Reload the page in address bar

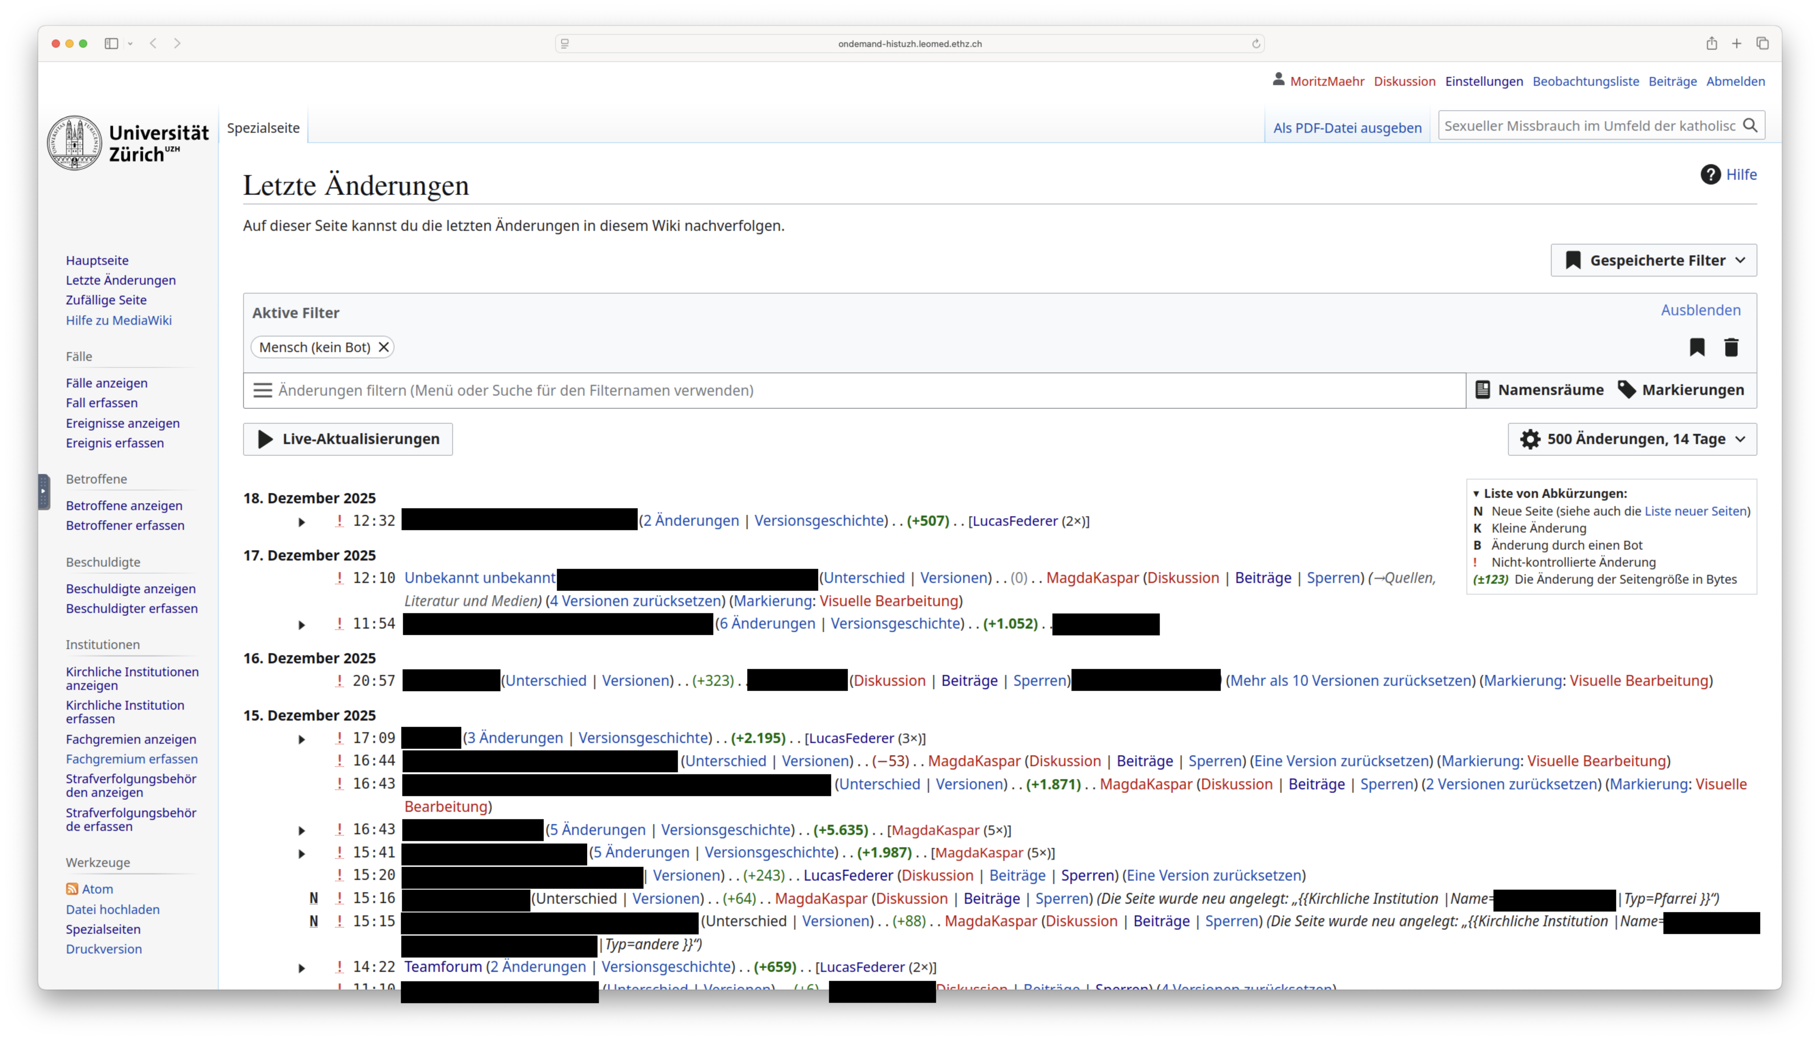(1256, 44)
